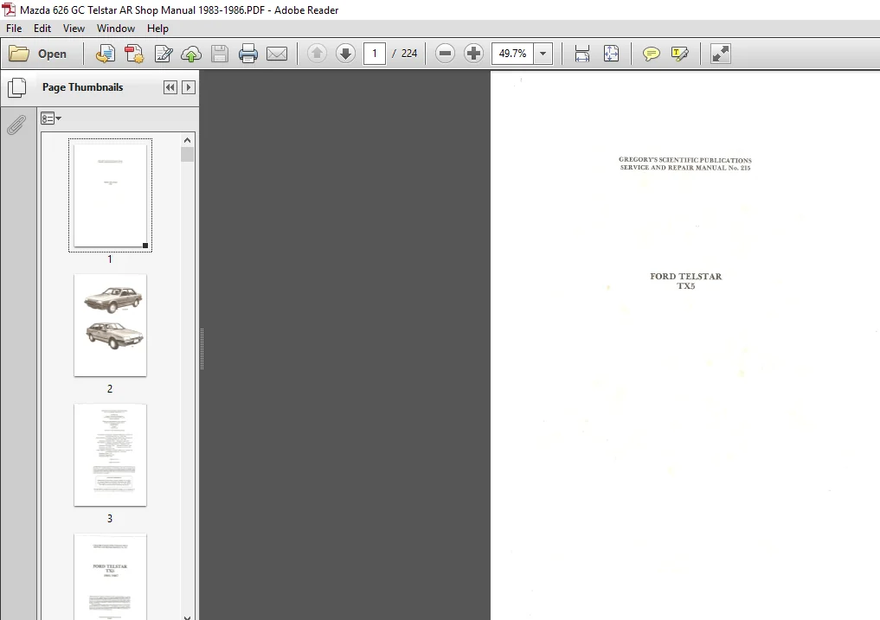The image size is (880, 620).
Task: Collapse the thumbnails panel with double arrow
Action: 170,87
